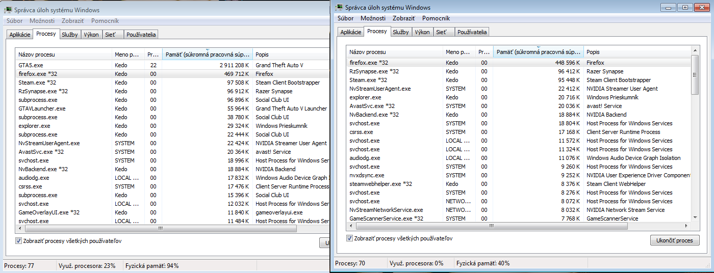Open the Súbor menu in right window
The image size is (714, 273).
pyautogui.click(x=345, y=18)
